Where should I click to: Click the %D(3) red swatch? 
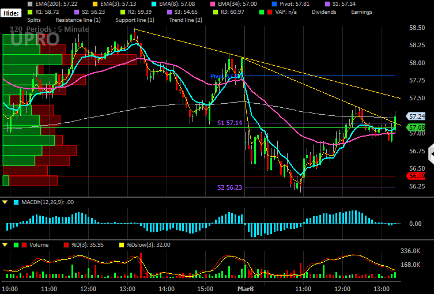[x=66, y=245]
